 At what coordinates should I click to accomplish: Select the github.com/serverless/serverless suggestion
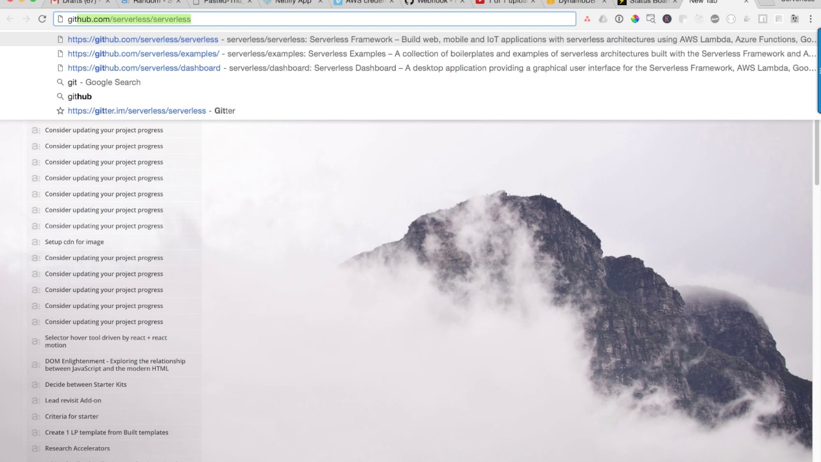coord(409,39)
